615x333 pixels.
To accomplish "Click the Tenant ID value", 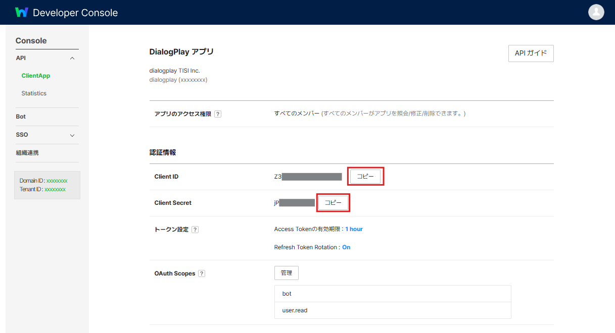I will [55, 190].
